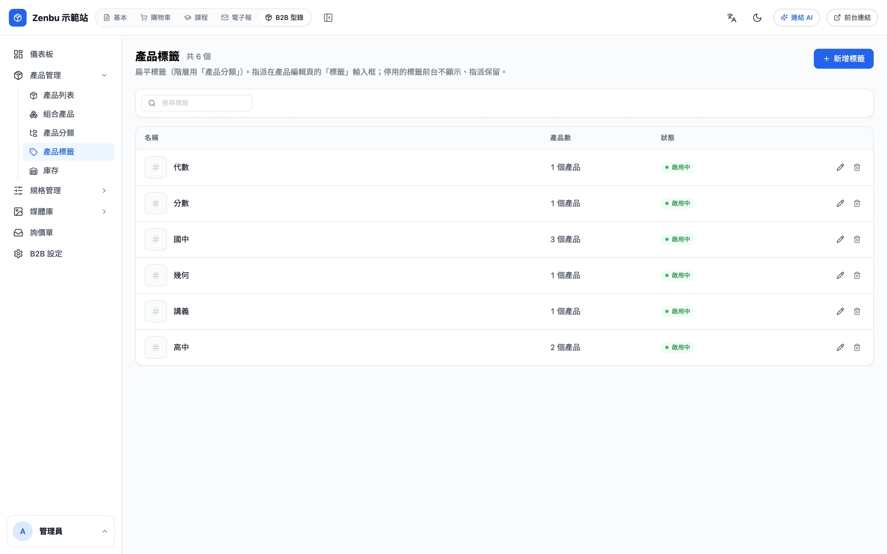Switch to the 購物車 tab
Screen dimensions: 887x554
(x=156, y=17)
